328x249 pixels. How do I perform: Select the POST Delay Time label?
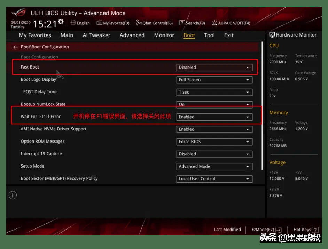click(x=40, y=92)
